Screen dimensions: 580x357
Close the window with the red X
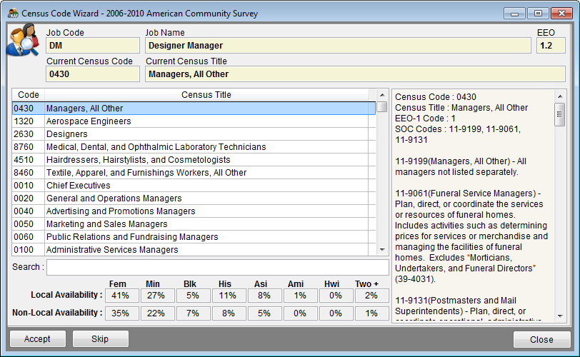(561, 14)
